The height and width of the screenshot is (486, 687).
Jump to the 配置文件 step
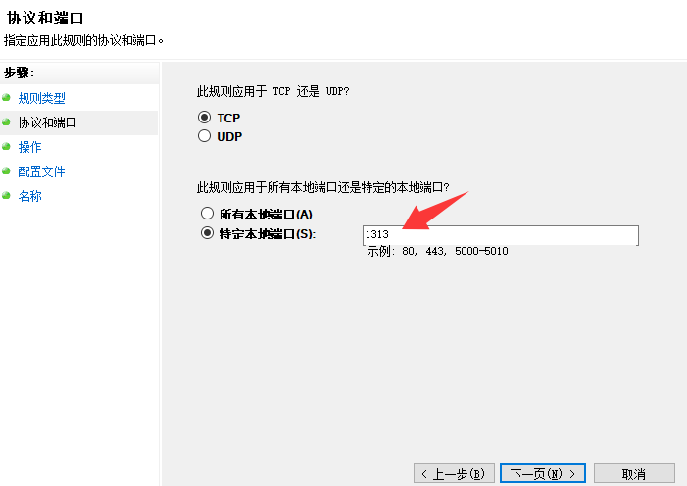pyautogui.click(x=41, y=171)
